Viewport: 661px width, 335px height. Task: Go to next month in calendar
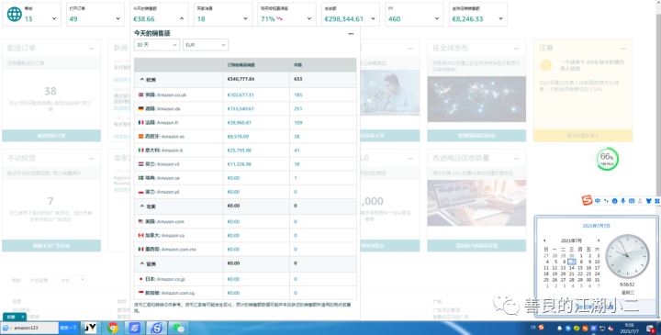pos(599,240)
